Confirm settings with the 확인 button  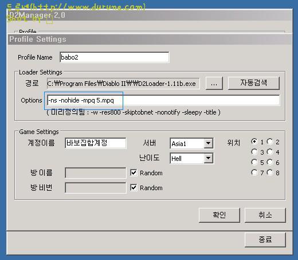click(219, 215)
